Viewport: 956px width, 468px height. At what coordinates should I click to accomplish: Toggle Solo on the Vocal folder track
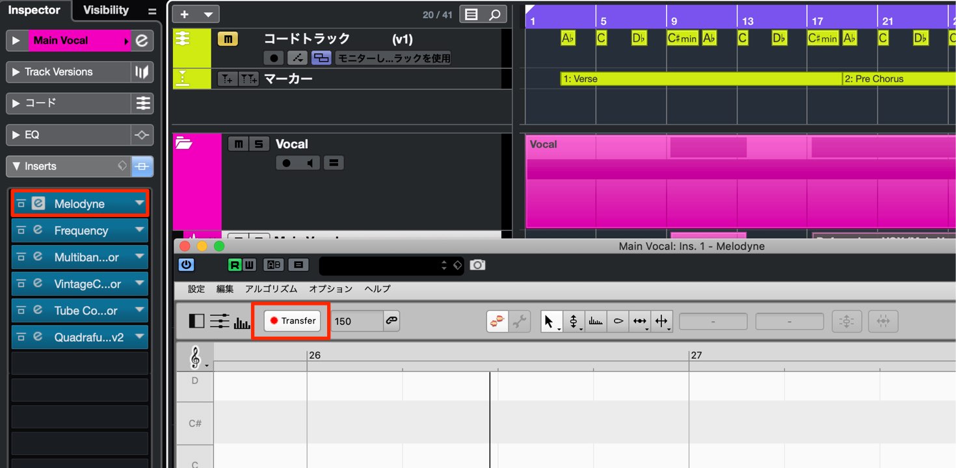259,144
